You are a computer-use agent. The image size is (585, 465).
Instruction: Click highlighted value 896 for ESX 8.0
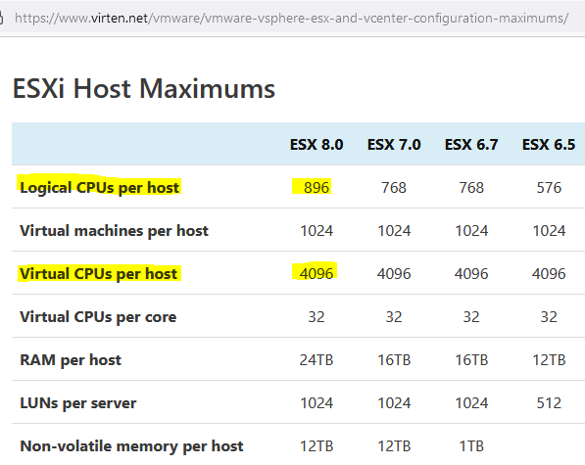click(x=317, y=187)
